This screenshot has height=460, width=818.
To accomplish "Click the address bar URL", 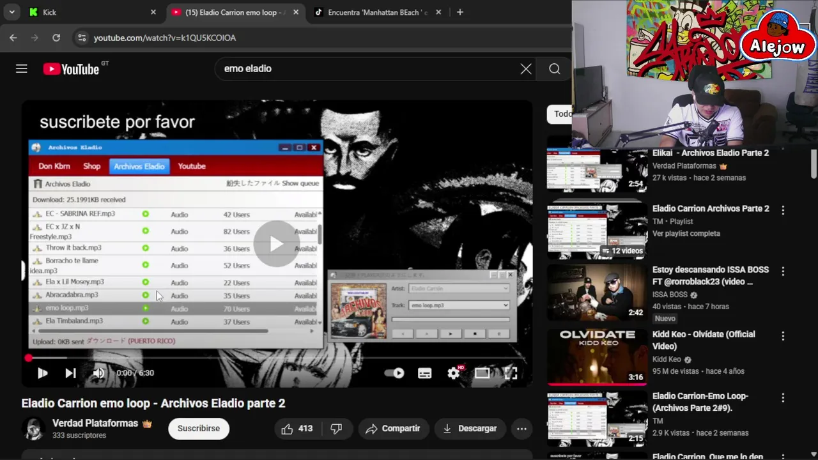I will 165,38.
